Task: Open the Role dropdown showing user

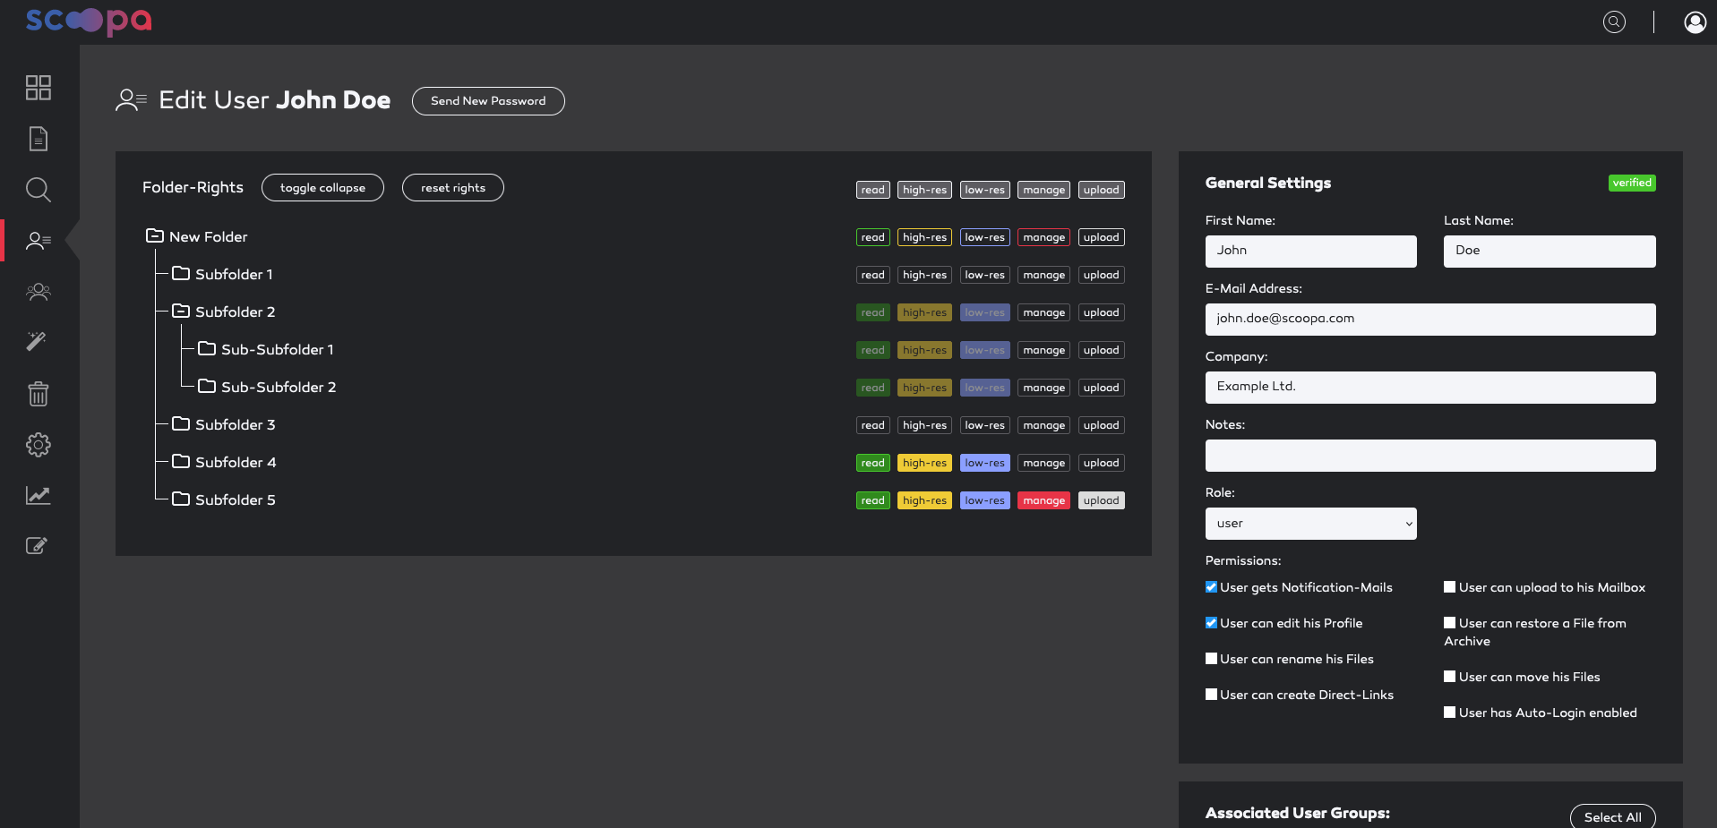Action: point(1310,524)
